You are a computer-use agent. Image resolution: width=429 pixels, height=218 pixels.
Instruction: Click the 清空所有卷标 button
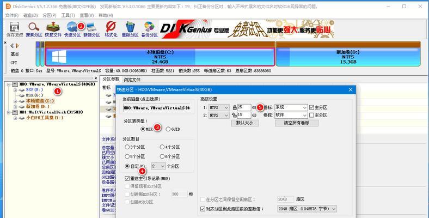point(297,123)
